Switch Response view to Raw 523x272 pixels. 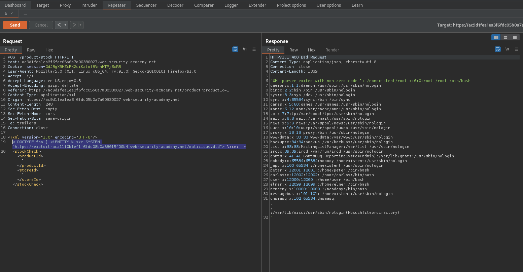tap(293, 50)
